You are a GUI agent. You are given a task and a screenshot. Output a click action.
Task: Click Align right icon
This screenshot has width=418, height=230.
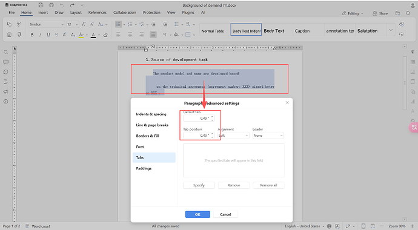tap(142, 34)
